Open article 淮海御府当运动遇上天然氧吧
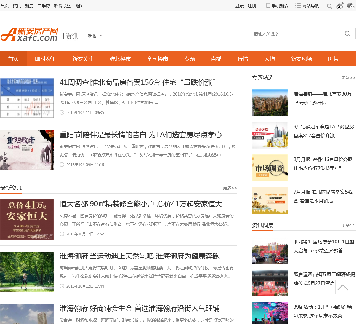 point(139,256)
